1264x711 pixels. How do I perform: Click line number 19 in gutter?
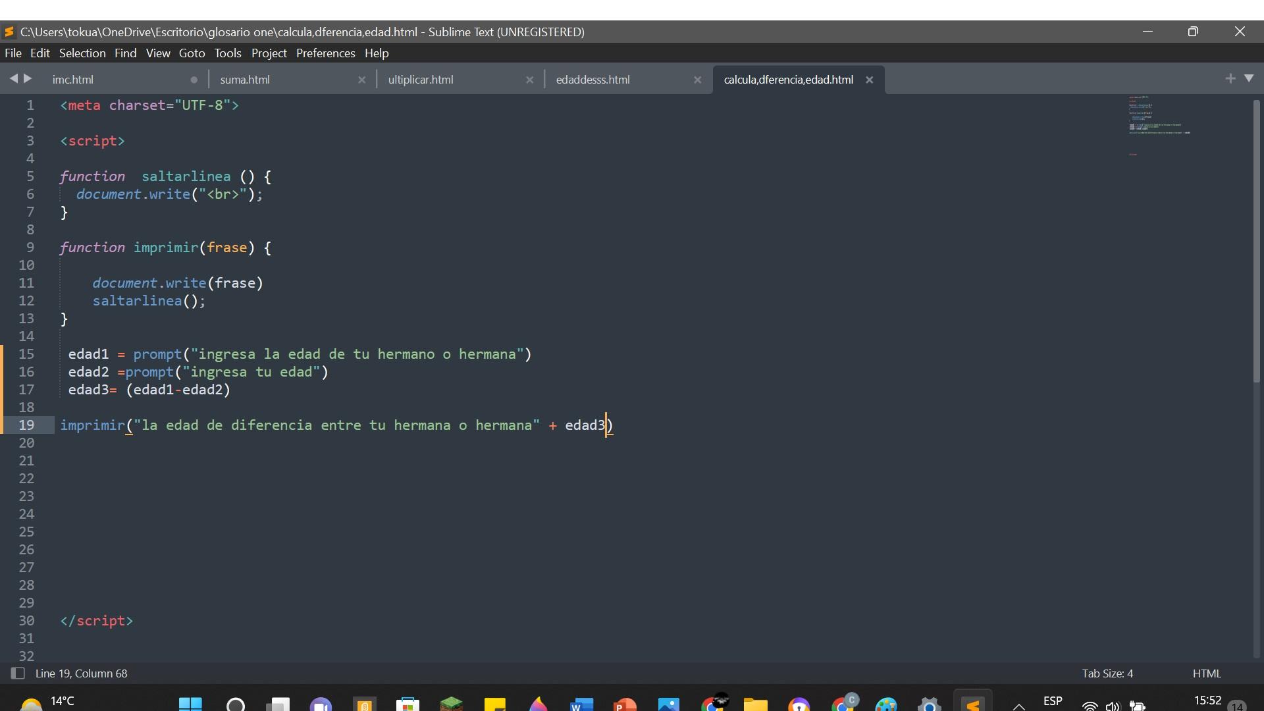(x=26, y=425)
